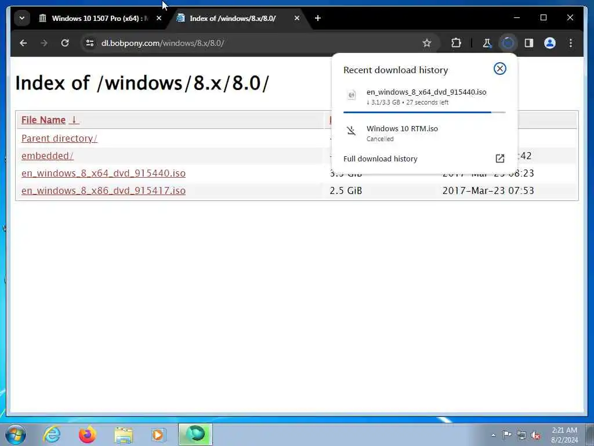Viewport: 594px width, 446px height.
Task: Download en_windows_8_x64_dvd_915440.iso link
Action: click(x=103, y=173)
